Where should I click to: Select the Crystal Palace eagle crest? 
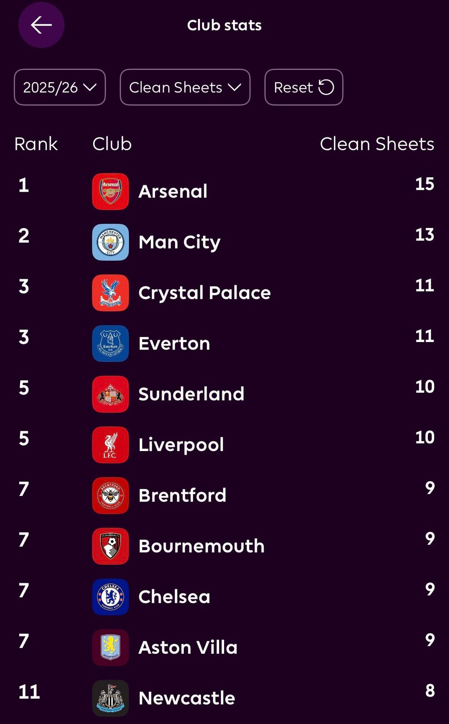click(x=110, y=293)
